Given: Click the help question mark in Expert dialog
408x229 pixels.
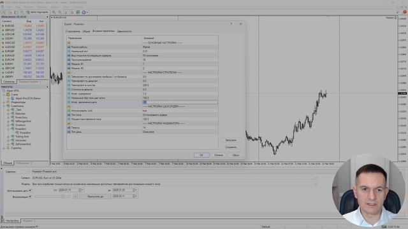Looking at the screenshot, I should click(x=231, y=24).
